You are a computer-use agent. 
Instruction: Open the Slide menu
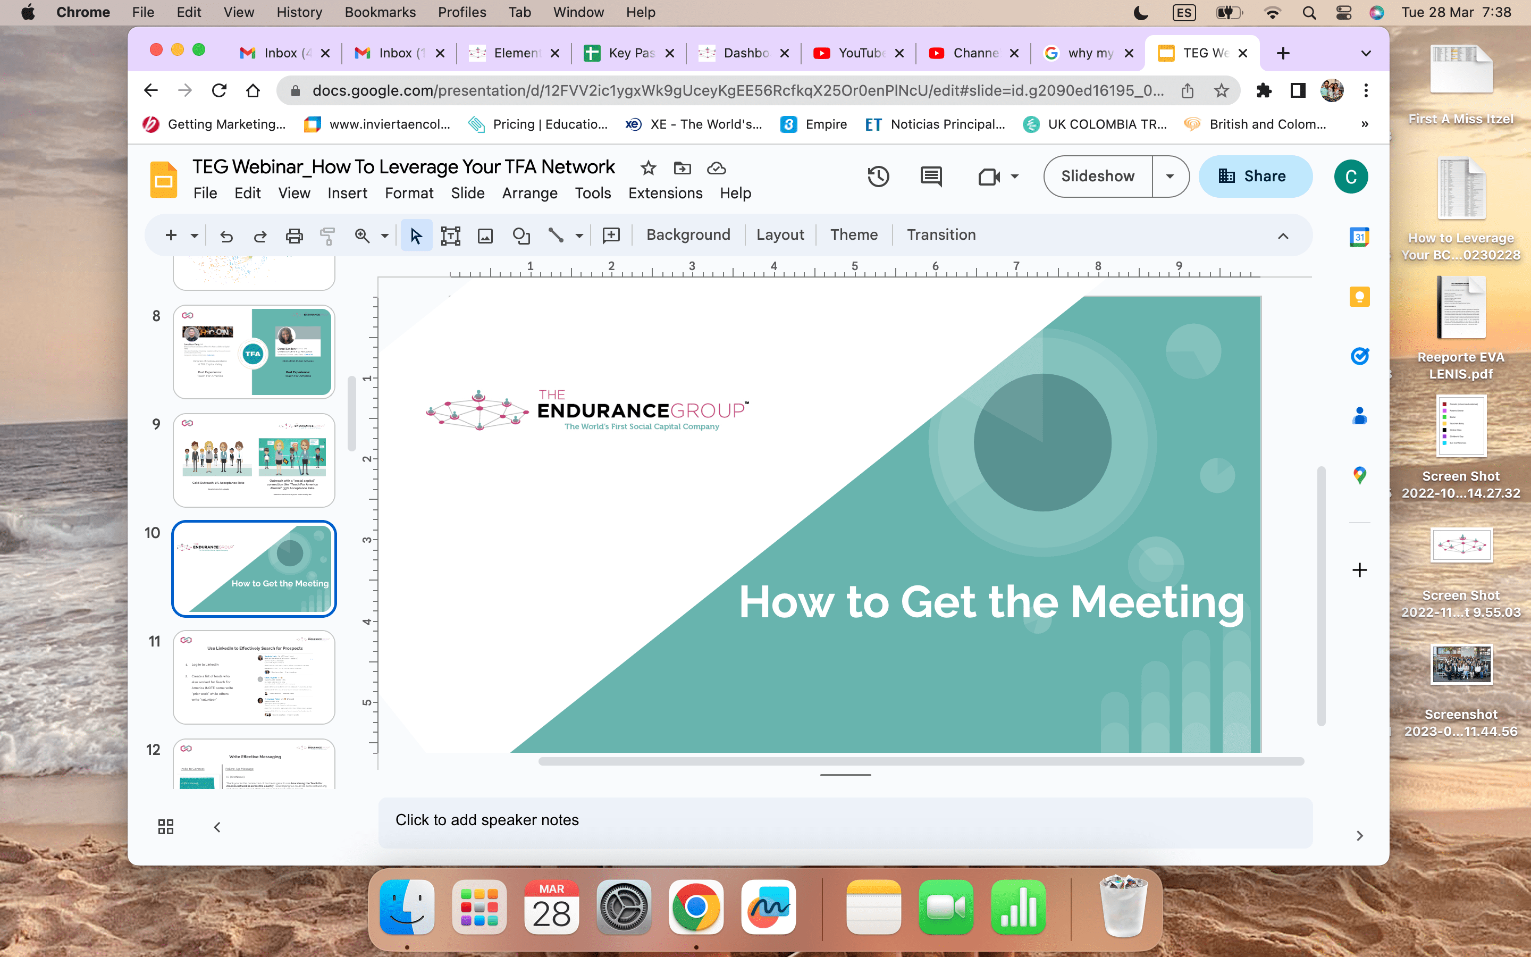(467, 193)
